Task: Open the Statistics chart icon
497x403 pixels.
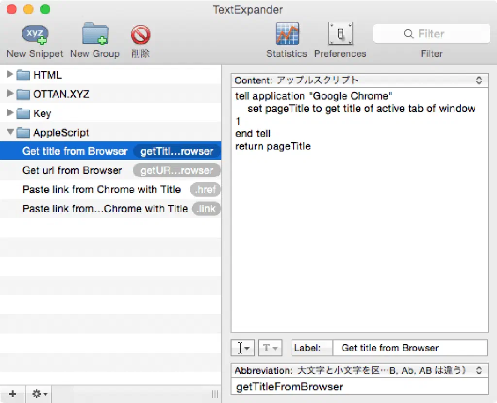Action: (x=287, y=35)
